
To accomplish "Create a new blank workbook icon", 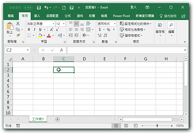I will pos(64,8).
